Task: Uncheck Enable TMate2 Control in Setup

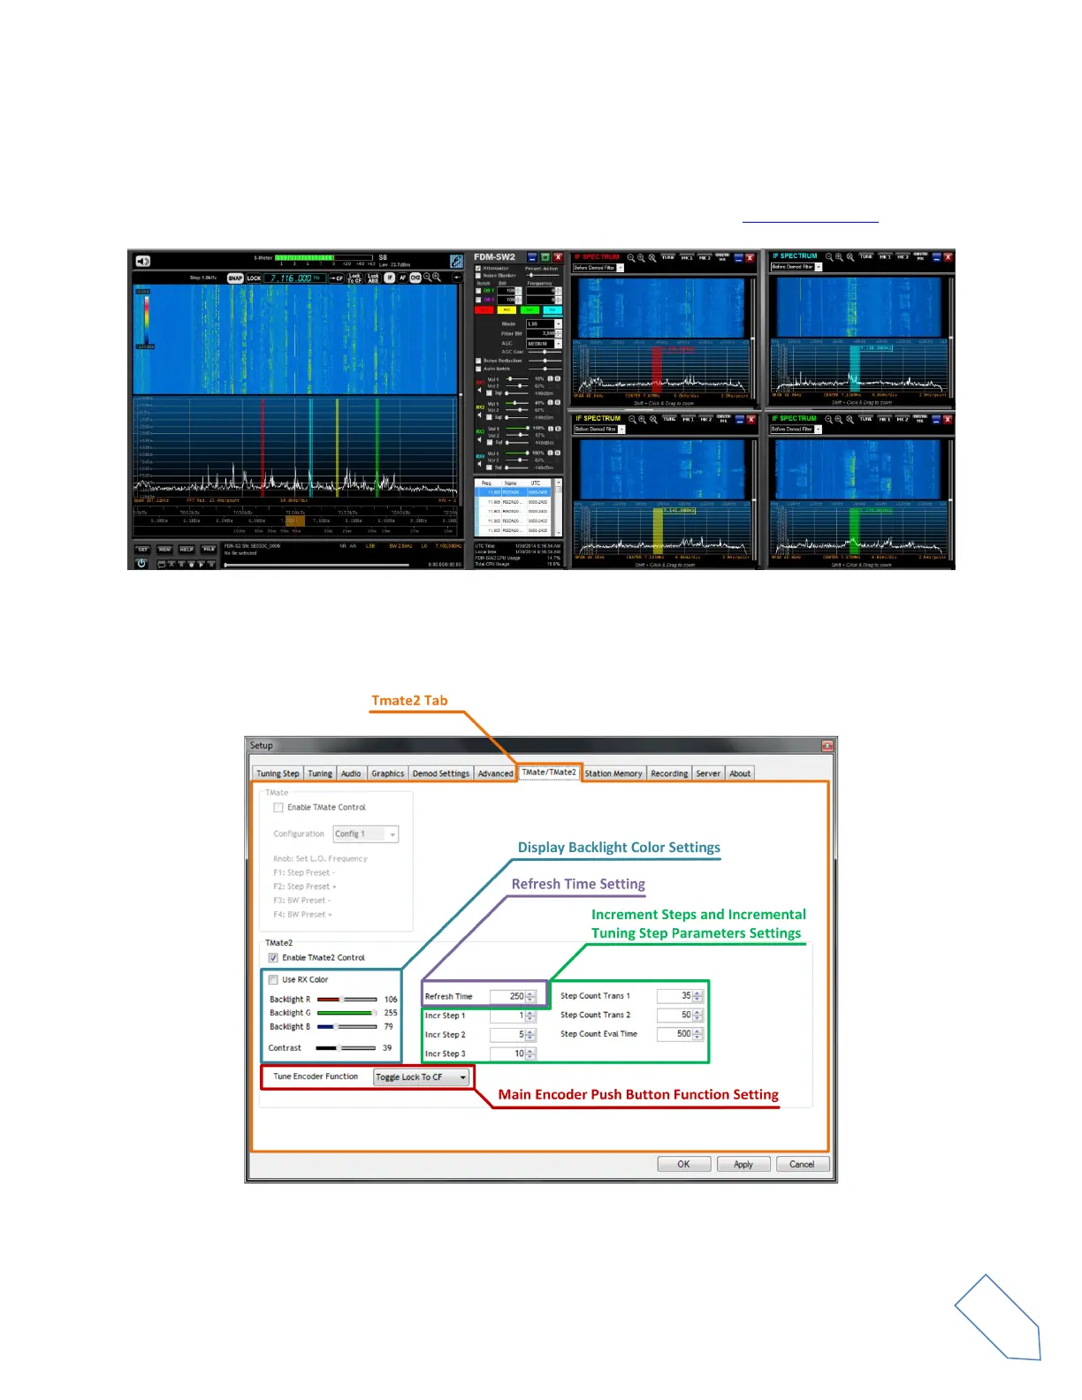Action: click(x=273, y=957)
